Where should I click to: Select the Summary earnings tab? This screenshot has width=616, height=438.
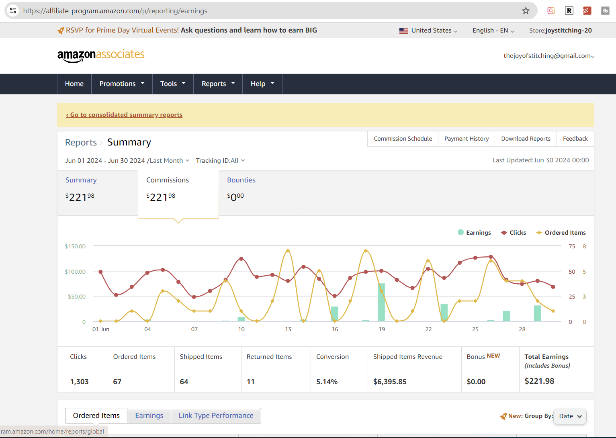[x=98, y=193]
